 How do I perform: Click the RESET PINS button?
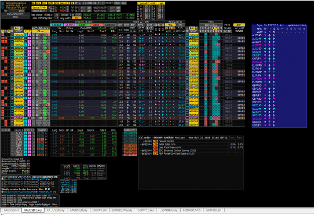[117, 3]
